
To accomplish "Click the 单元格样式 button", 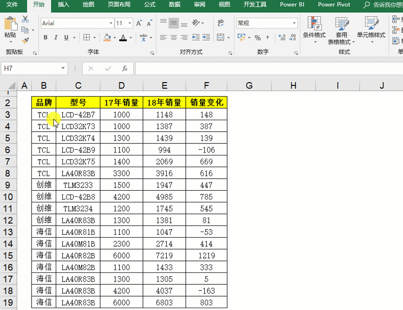I will (x=371, y=30).
